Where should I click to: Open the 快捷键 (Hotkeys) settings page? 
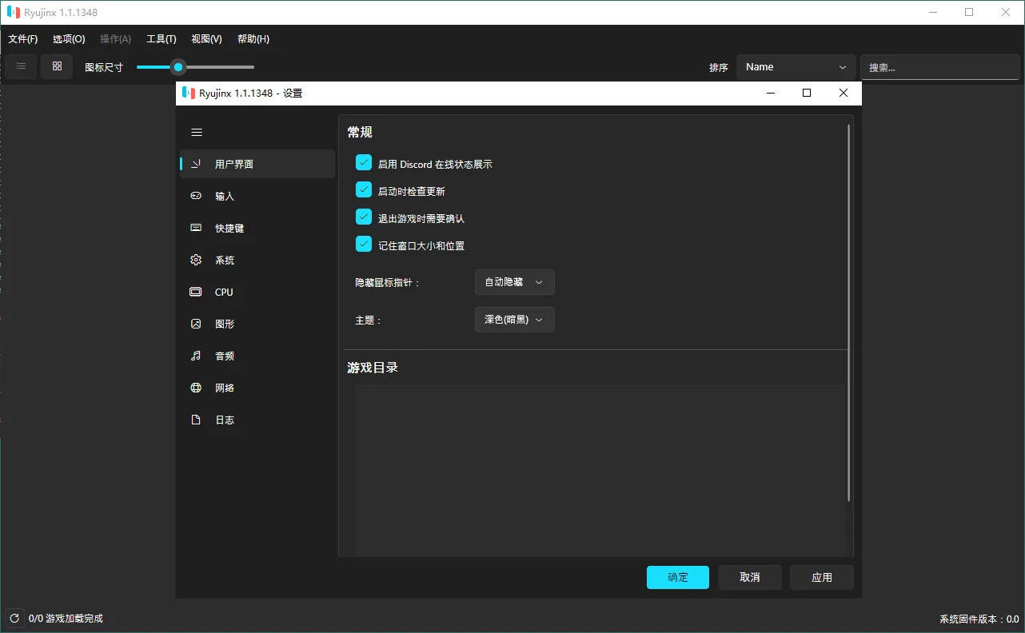(228, 228)
